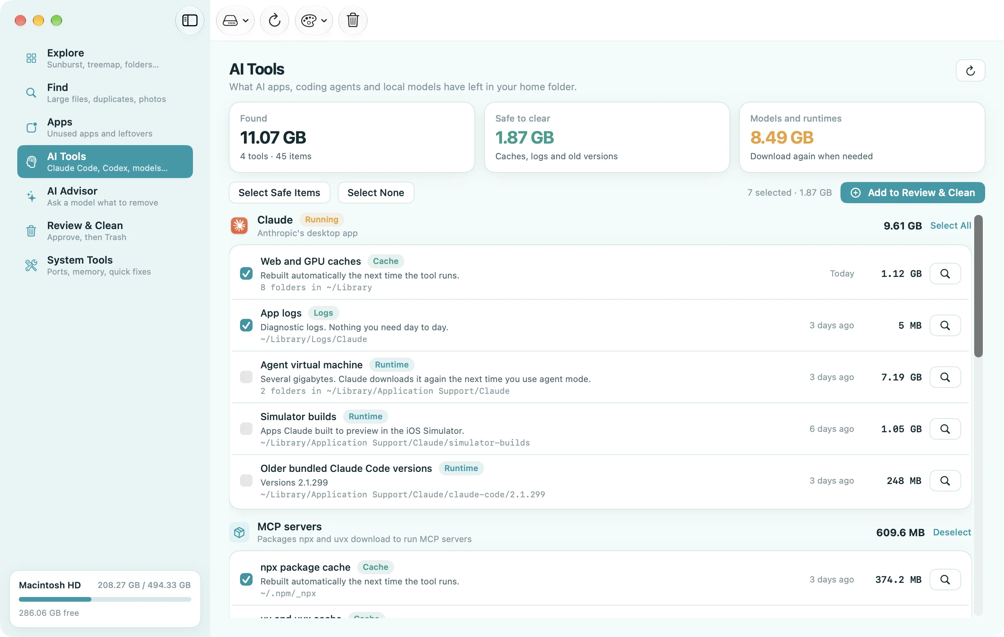Reveal Agent virtual machine with magnifier
Screen dimensions: 1004x637
(945, 377)
